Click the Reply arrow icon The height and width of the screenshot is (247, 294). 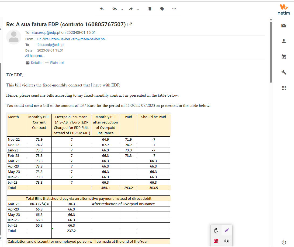pyautogui.click(x=102, y=9)
